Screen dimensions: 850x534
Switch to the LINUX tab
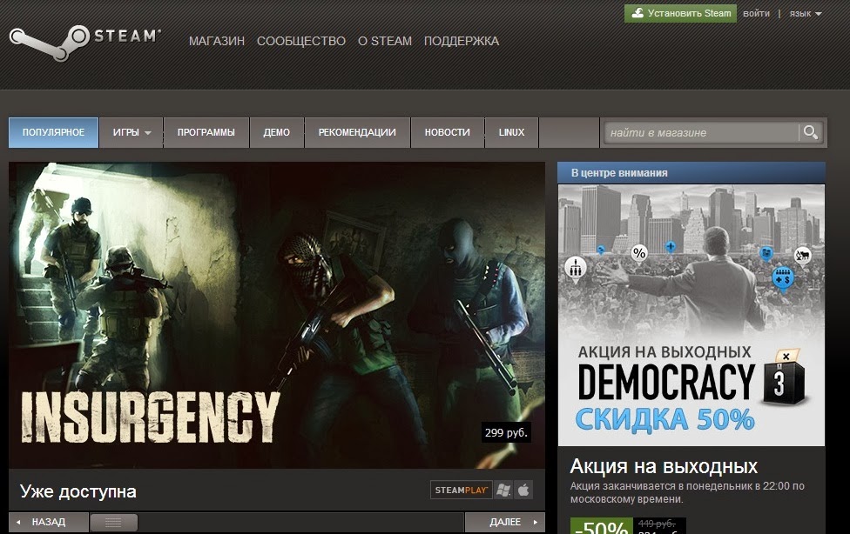coord(511,132)
